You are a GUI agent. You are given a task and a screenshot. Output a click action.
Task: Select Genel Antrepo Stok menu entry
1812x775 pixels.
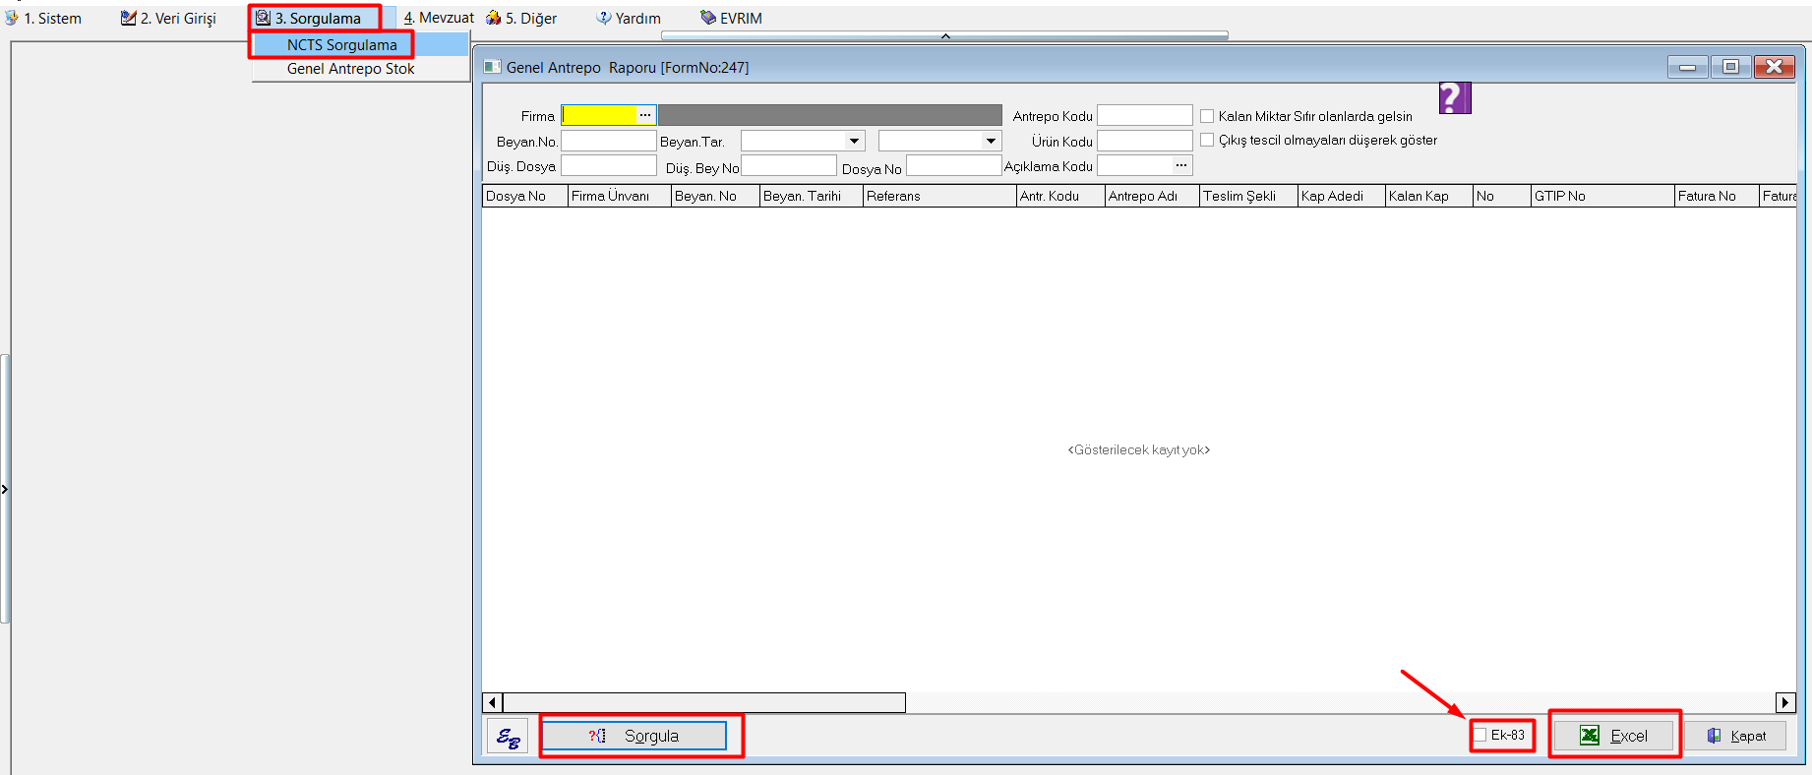tap(350, 69)
